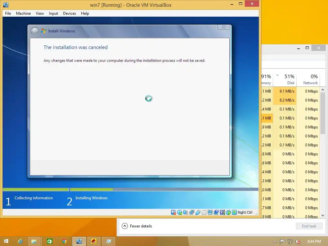Maximize the Task Manager window
Screen dimensions: 328x246
[307, 48]
